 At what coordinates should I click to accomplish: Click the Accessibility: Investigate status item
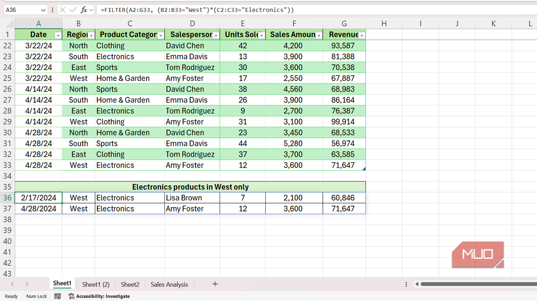(x=99, y=296)
